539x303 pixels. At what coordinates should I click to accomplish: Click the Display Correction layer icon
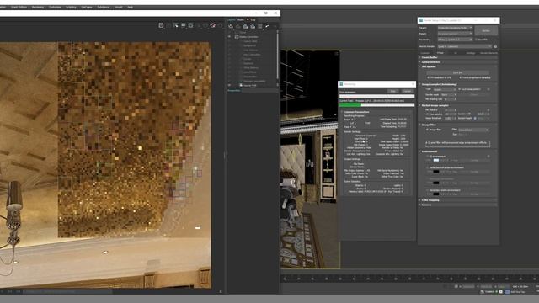[x=237, y=37]
